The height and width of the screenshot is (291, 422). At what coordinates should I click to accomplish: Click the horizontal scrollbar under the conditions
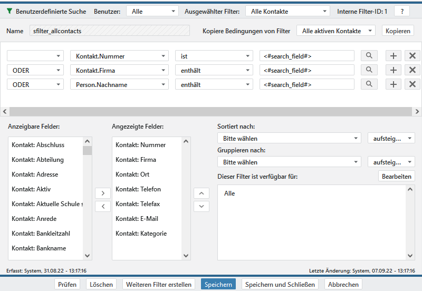point(211,112)
